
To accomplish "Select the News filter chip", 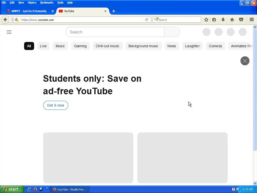I will click(x=172, y=46).
